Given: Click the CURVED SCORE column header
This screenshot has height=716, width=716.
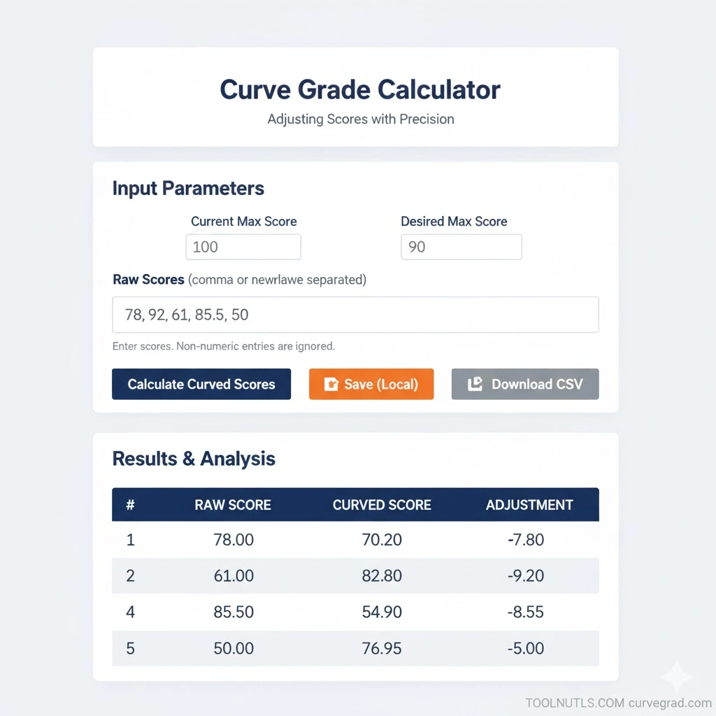Looking at the screenshot, I should pyautogui.click(x=382, y=505).
